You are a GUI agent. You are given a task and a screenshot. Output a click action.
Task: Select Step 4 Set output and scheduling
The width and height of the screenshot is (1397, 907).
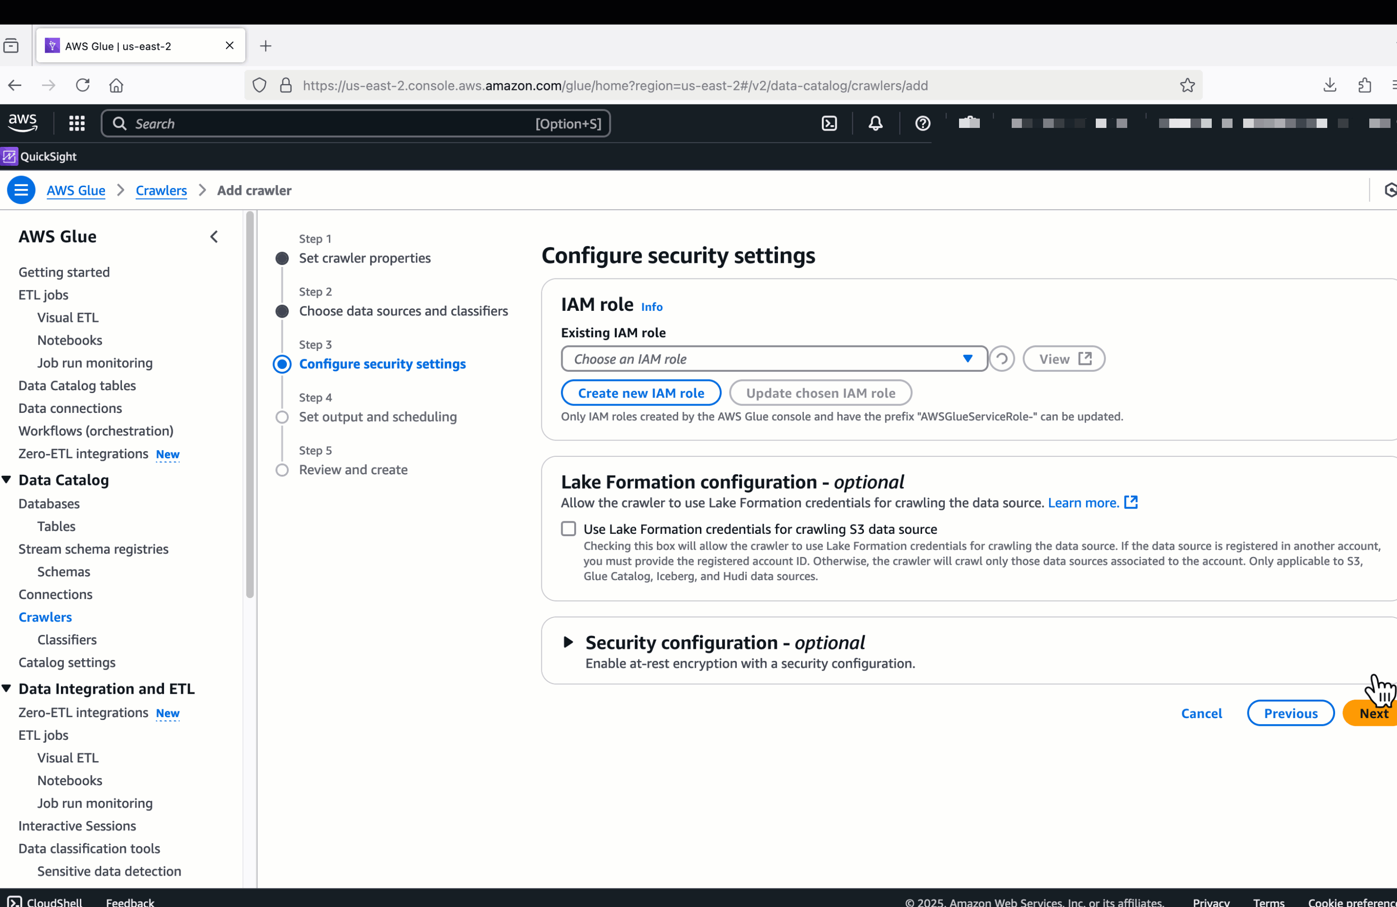point(377,417)
